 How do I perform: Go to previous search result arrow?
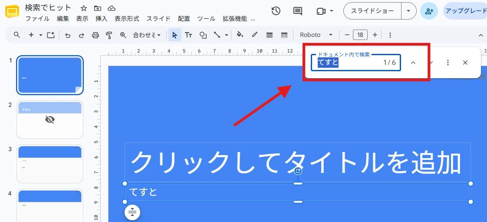coord(413,63)
